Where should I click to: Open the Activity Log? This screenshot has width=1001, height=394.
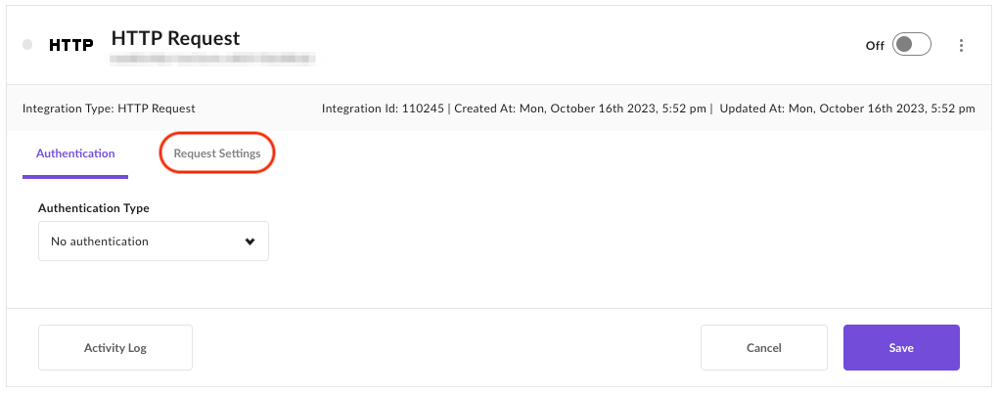pyautogui.click(x=114, y=347)
